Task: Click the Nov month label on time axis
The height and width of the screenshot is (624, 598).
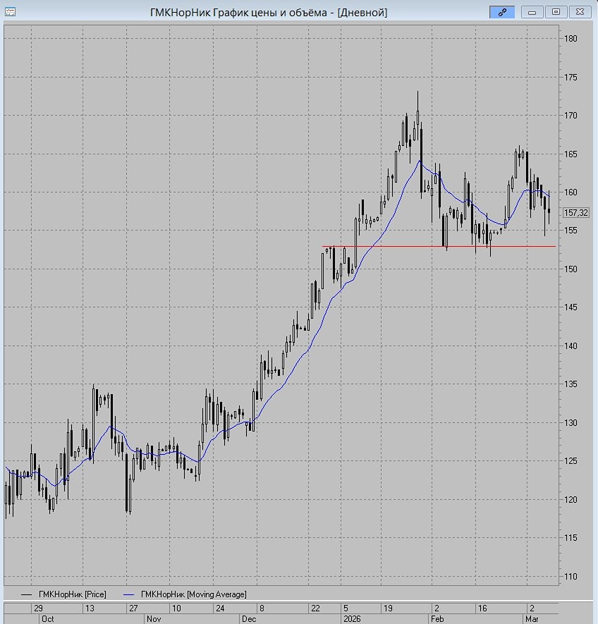Action: pos(154,619)
